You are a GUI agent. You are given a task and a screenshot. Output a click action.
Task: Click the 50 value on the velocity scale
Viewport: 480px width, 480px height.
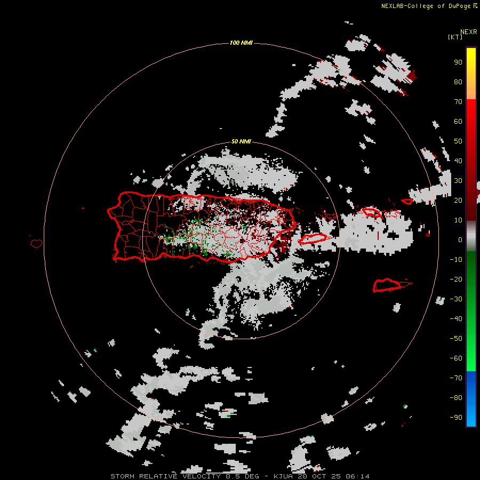coord(458,141)
